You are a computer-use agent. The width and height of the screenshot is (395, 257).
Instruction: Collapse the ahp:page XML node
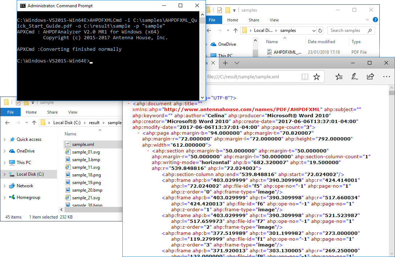(139, 133)
